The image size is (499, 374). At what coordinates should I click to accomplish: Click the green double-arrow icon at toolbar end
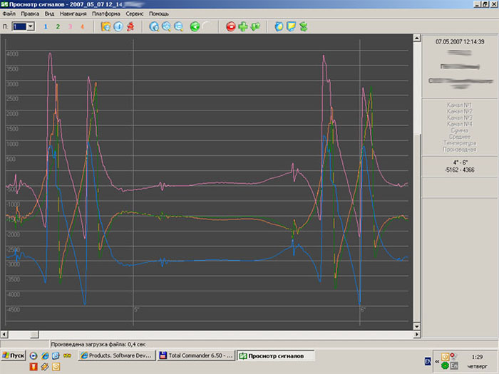coord(302,26)
